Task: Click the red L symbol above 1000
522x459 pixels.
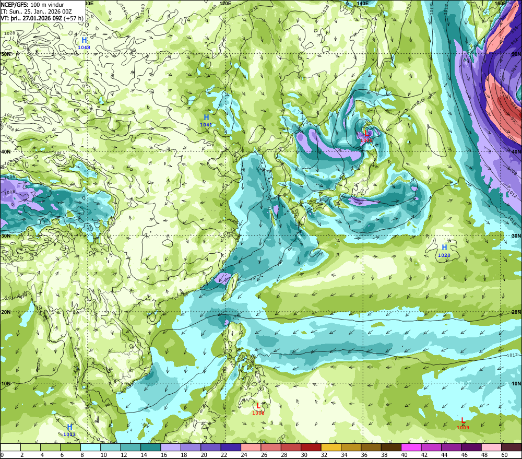Action: click(367, 134)
